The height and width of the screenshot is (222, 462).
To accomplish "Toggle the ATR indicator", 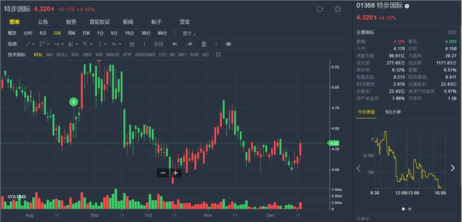I will (127, 55).
